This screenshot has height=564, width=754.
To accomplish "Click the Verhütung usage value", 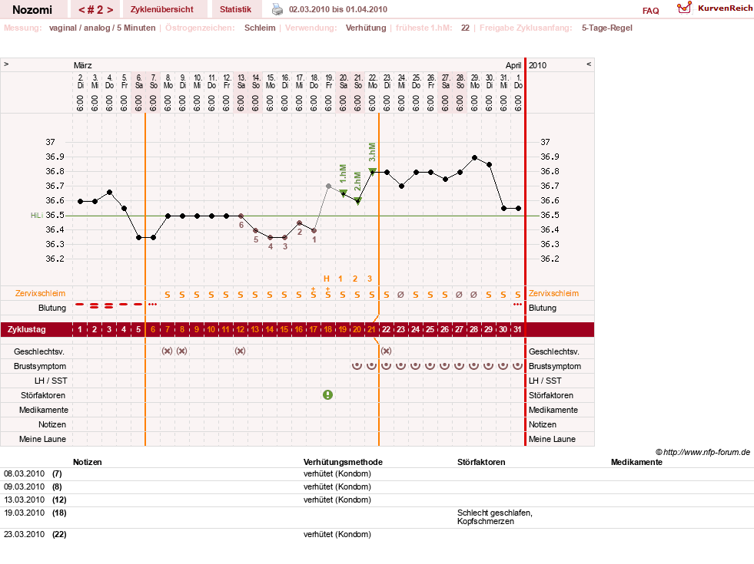I will click(x=366, y=28).
